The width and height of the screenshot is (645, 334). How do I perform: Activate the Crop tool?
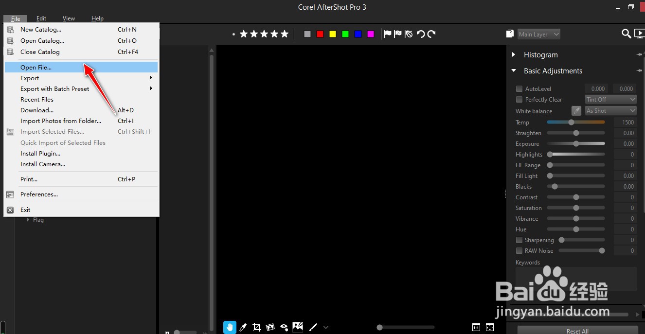click(257, 327)
